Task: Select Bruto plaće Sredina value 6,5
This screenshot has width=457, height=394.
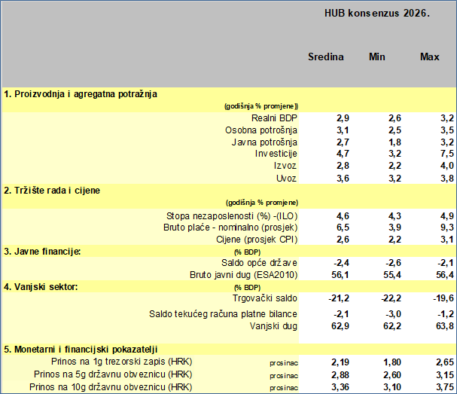Action: click(x=343, y=228)
